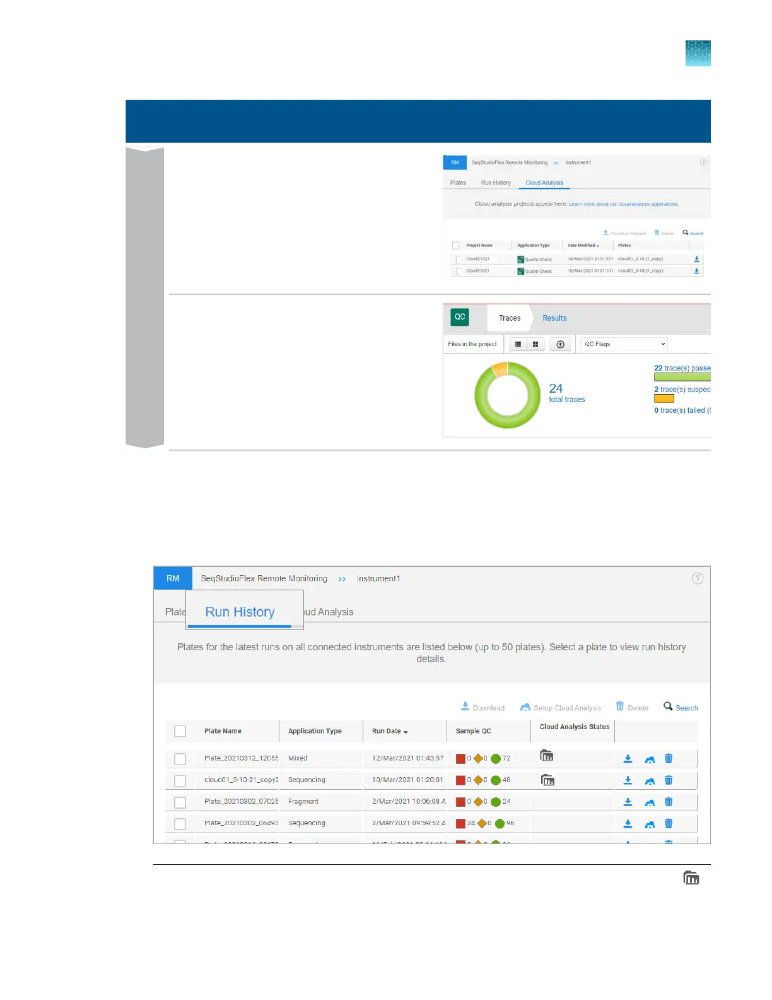772x1000 pixels.
Task: Click the 2 trace(s) suspect link
Action: click(682, 390)
